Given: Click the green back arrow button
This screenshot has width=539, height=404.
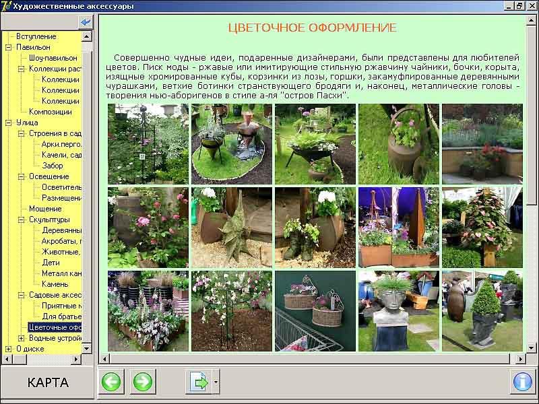Looking at the screenshot, I should 112,382.
